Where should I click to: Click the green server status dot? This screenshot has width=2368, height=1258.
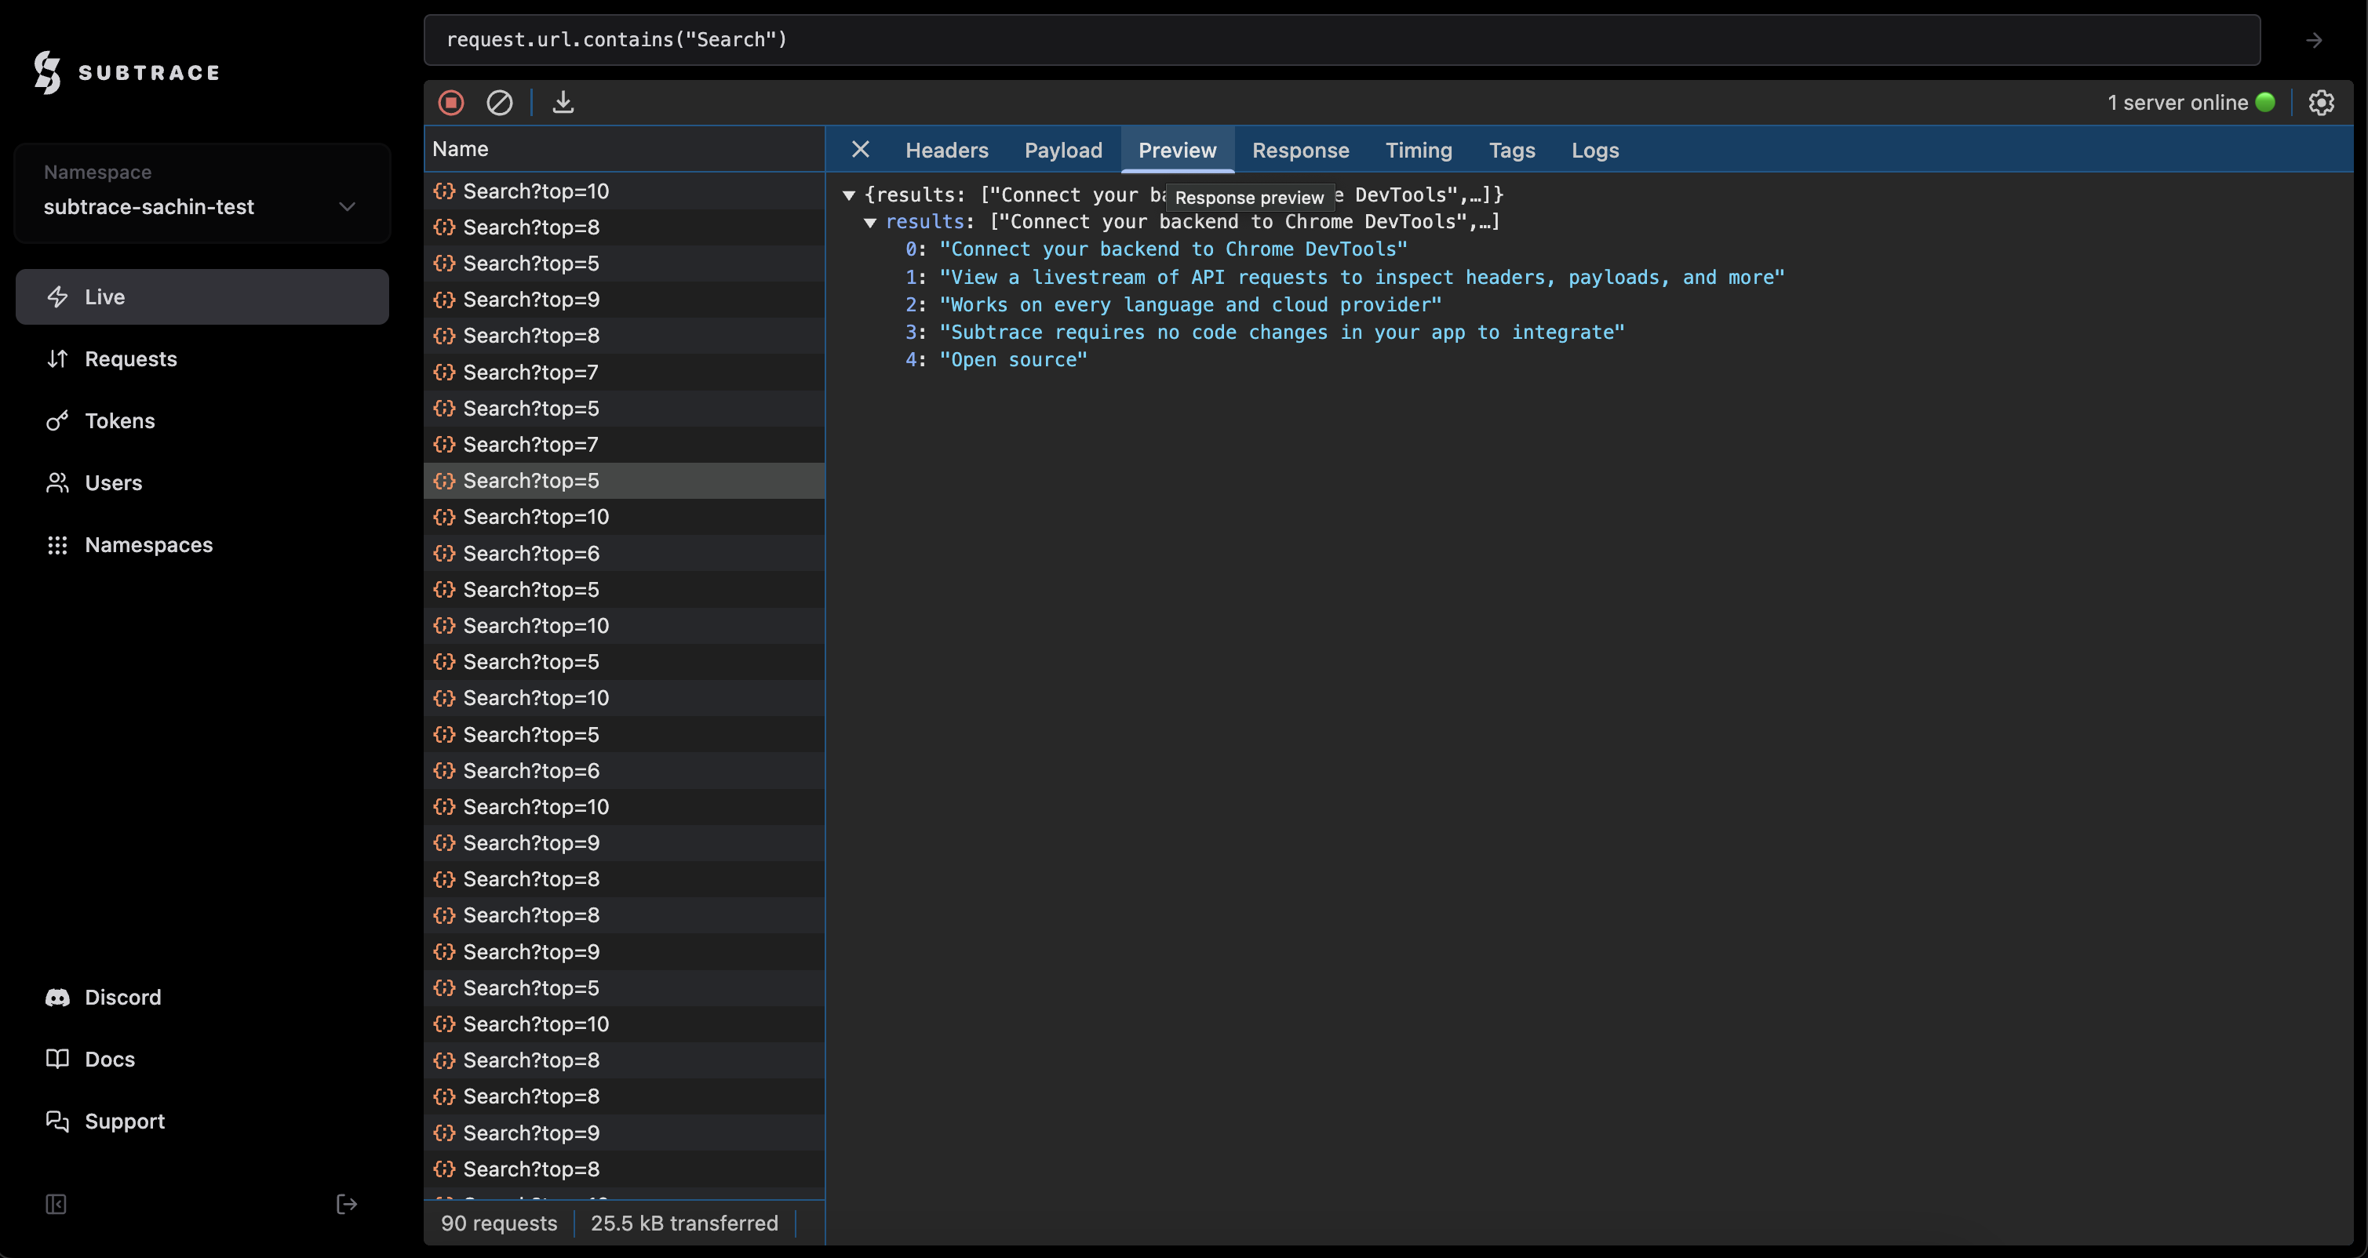[2265, 102]
